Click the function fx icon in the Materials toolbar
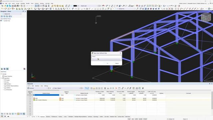This screenshot has height=120, width=213. [125, 88]
